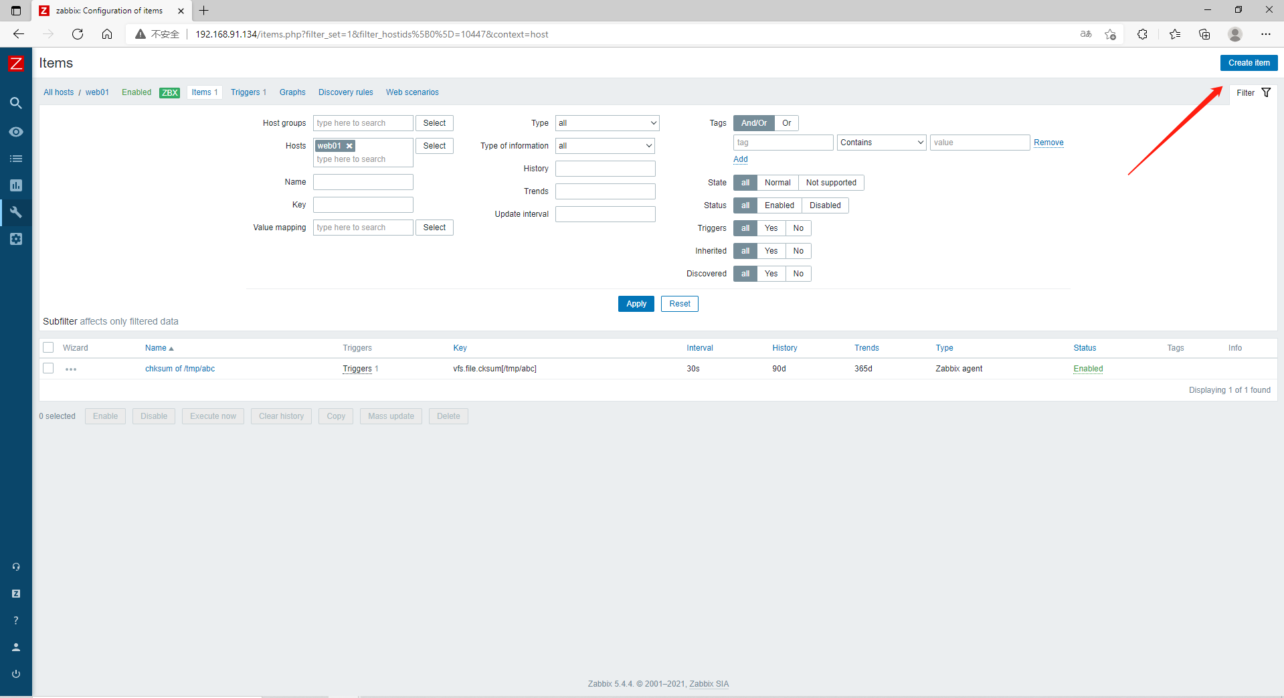Screen dimensions: 1284x698
Task: Open User settings person icon
Action: tap(16, 647)
